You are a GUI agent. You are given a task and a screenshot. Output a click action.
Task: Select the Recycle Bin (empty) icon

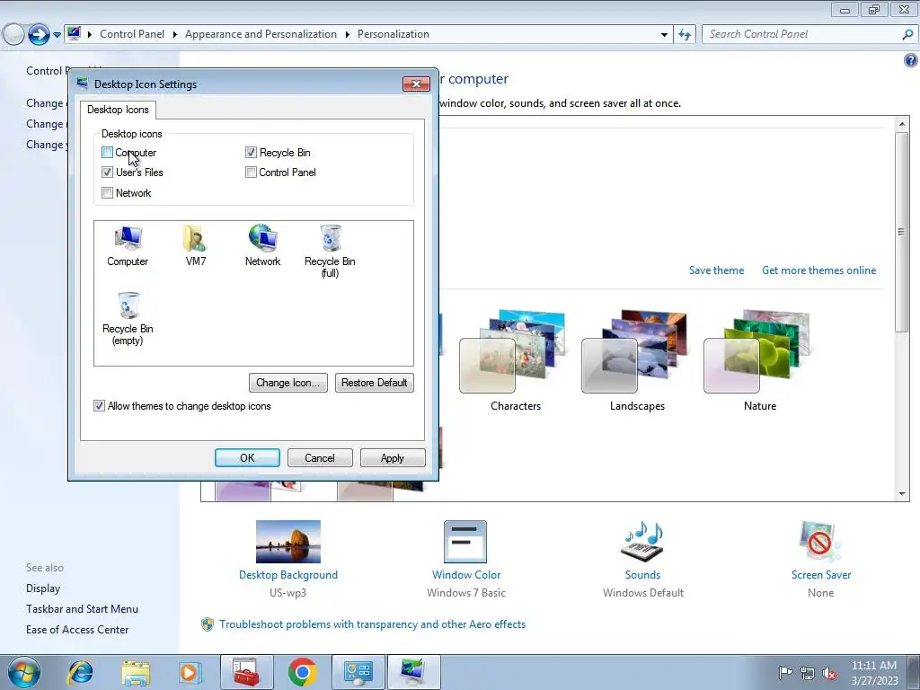(x=128, y=319)
